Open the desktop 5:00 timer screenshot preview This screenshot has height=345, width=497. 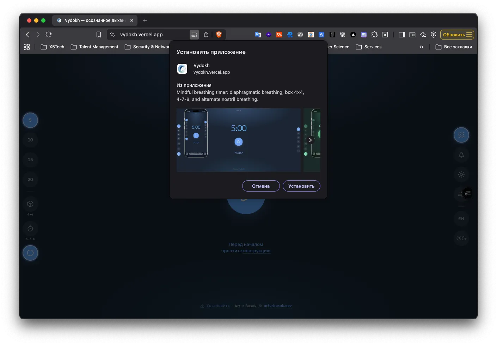pyautogui.click(x=239, y=140)
